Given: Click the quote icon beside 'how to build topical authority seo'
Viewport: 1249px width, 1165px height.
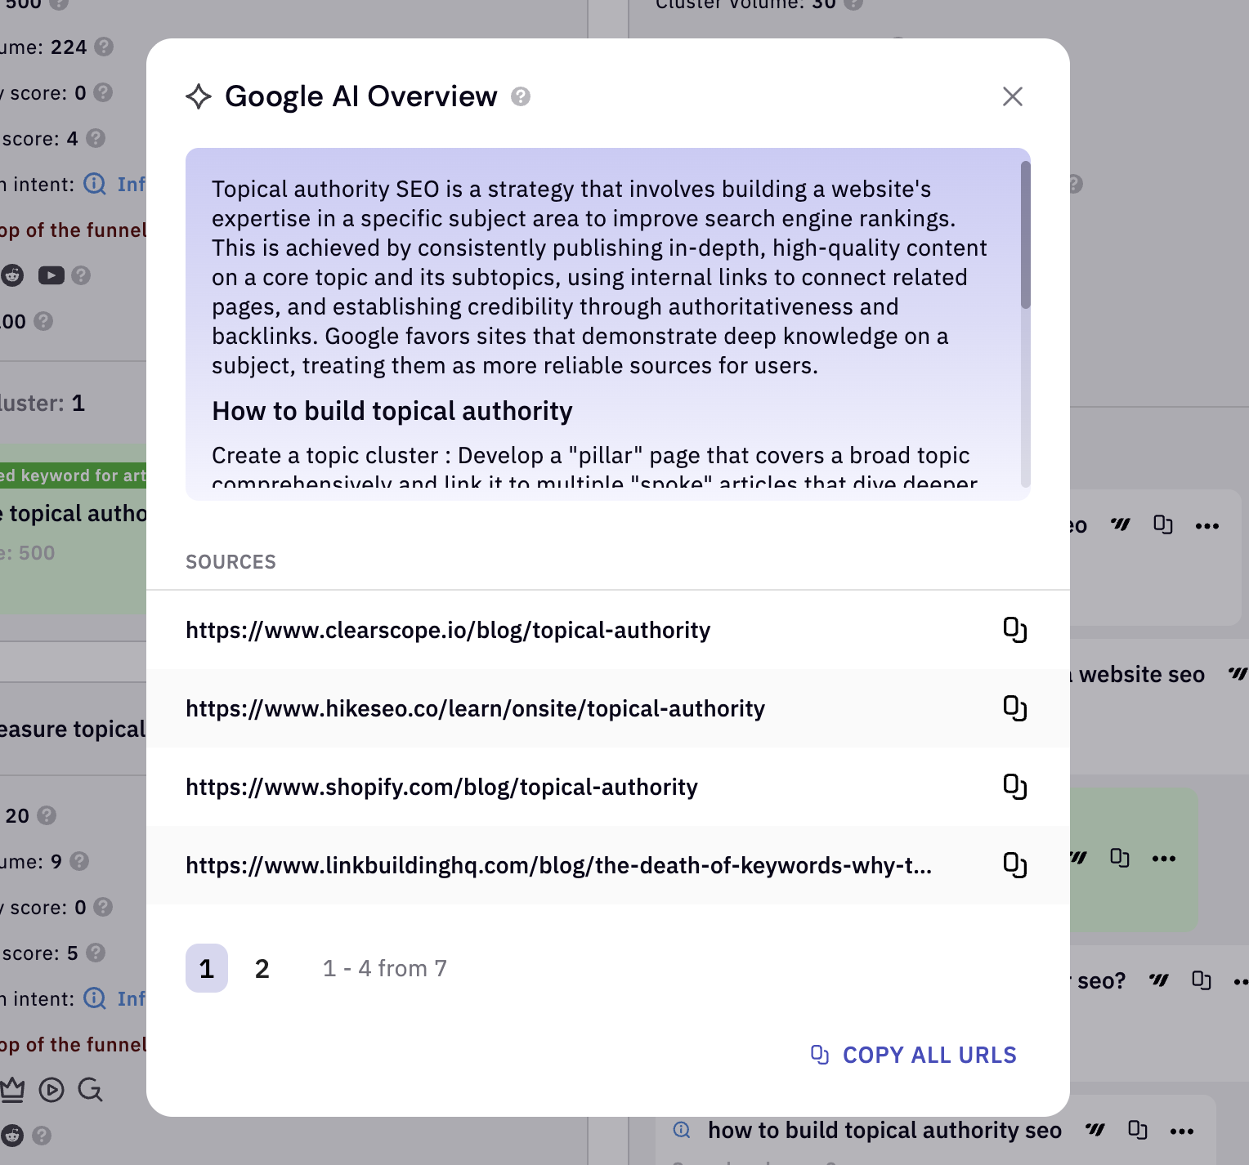Looking at the screenshot, I should click(x=1095, y=1130).
